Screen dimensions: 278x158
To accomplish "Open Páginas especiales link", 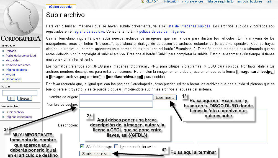I will pos(19,117).
